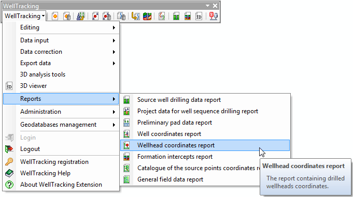This screenshot has height=197, width=353.
Task: Select the Reports menu entry
Action: coord(61,99)
